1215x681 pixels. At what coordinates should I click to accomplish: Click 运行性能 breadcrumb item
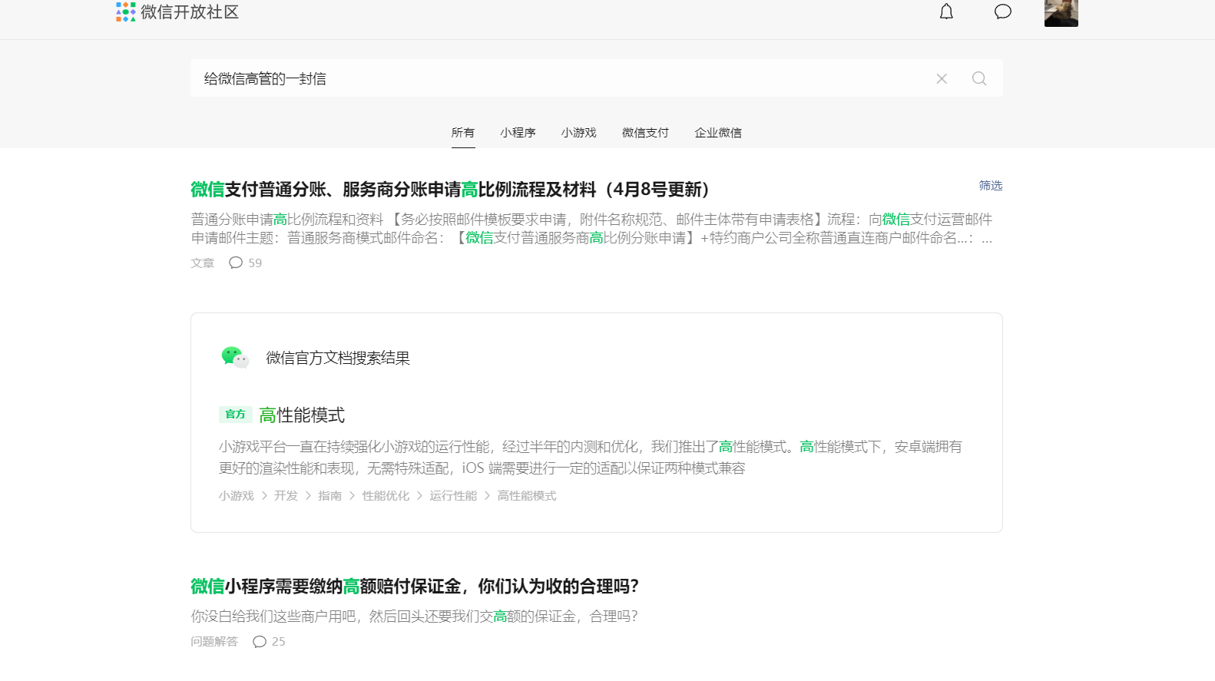pyautogui.click(x=453, y=496)
